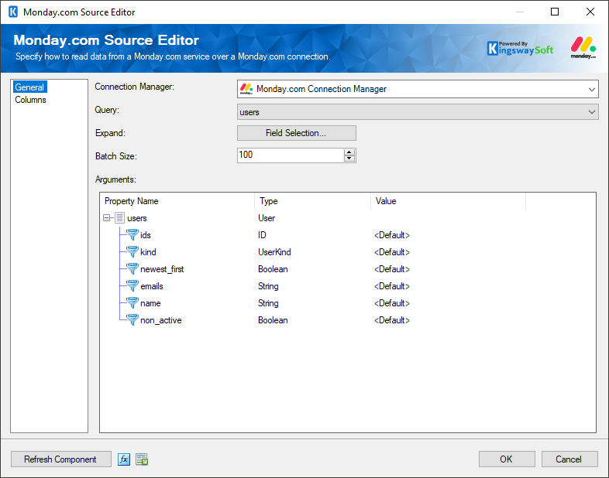Click the documentation table icon beside fx

142,459
